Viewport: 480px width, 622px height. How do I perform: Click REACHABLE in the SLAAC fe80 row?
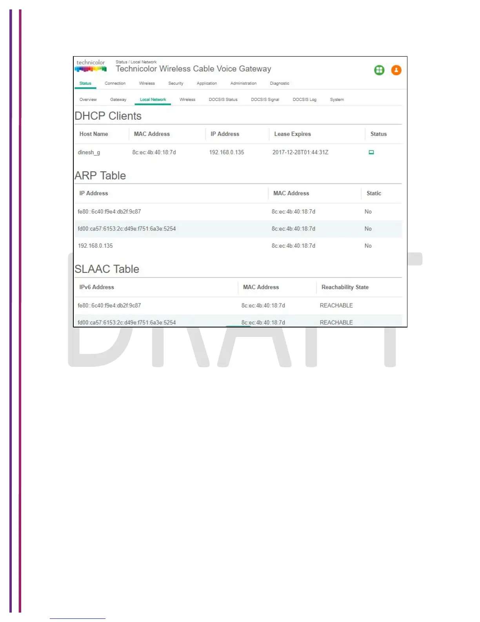[336, 306]
